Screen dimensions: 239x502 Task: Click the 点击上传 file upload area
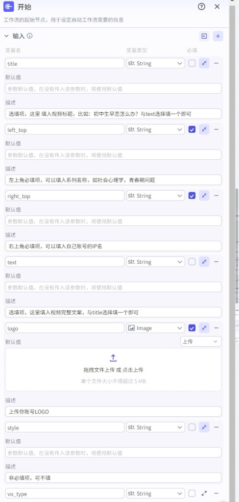(113, 370)
